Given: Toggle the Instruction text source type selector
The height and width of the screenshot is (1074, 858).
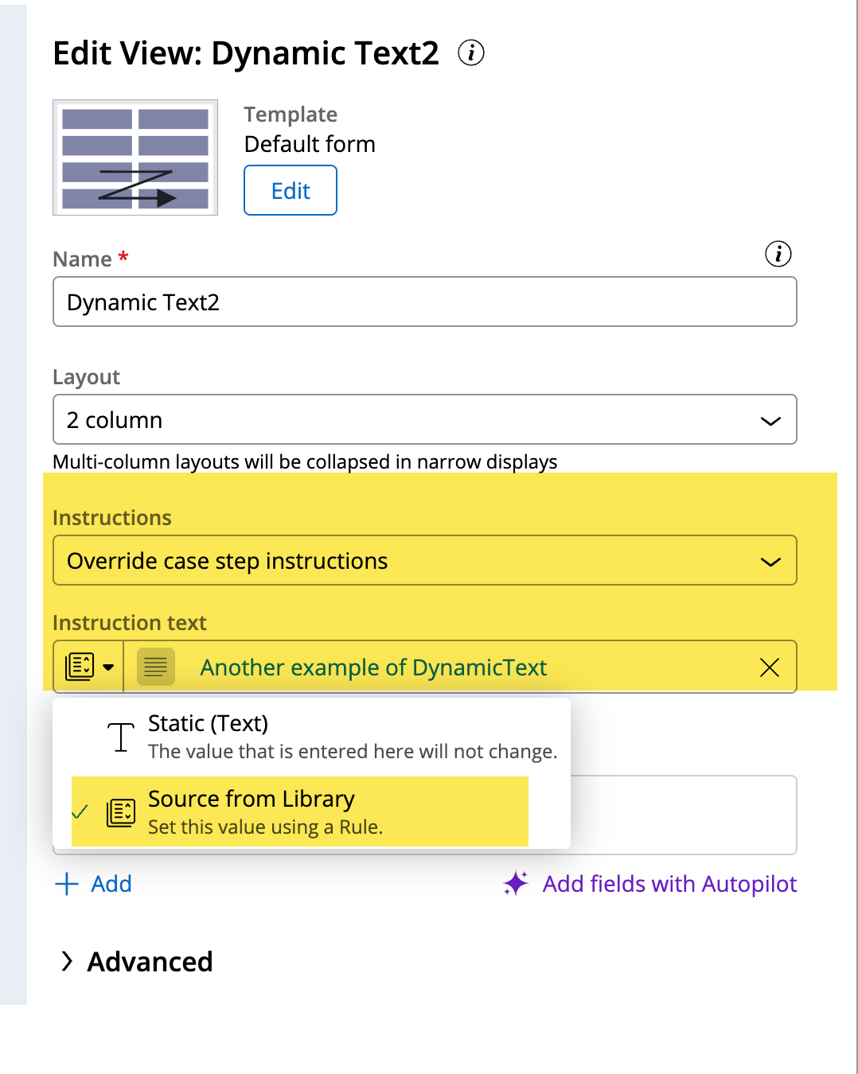Looking at the screenshot, I should [x=88, y=667].
